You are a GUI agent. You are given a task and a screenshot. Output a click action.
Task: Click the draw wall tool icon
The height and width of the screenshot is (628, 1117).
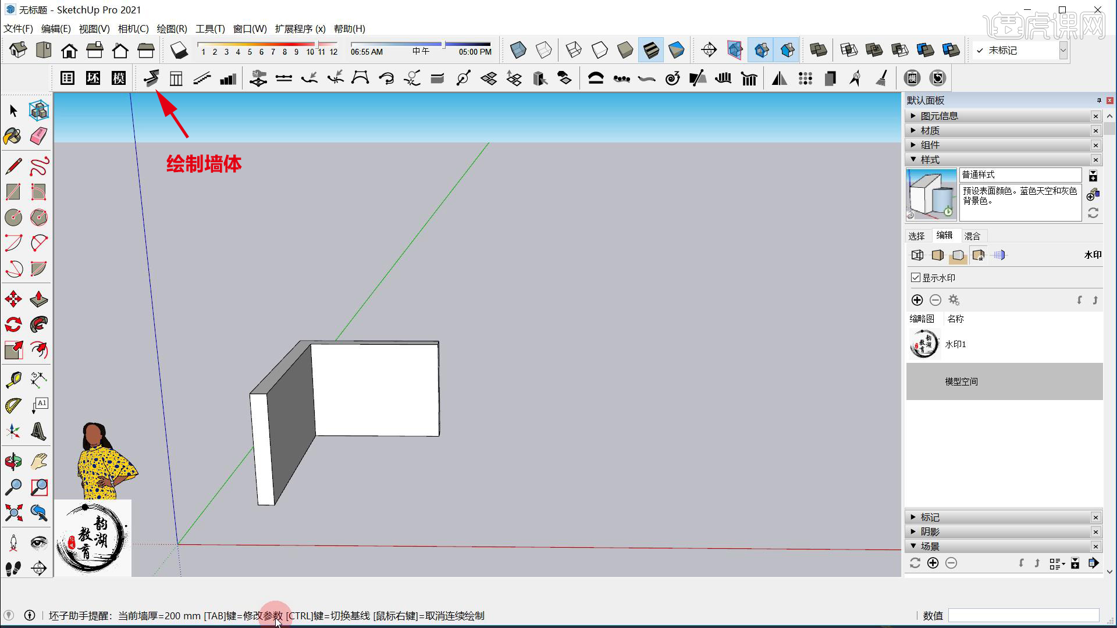click(151, 78)
